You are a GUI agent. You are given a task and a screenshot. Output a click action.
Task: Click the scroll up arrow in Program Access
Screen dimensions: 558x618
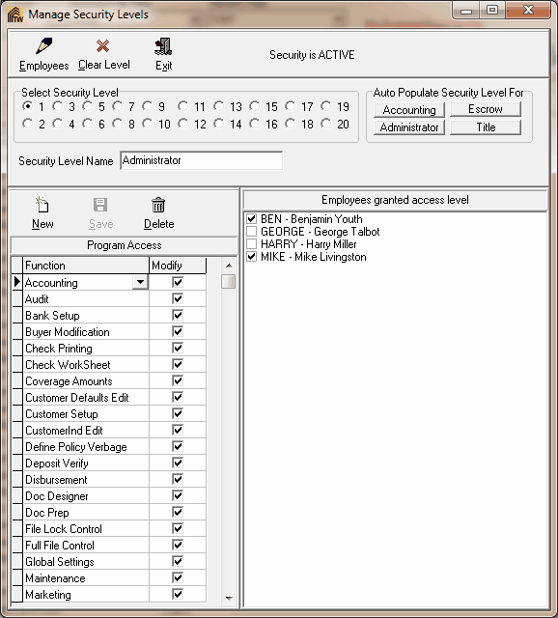tap(229, 266)
